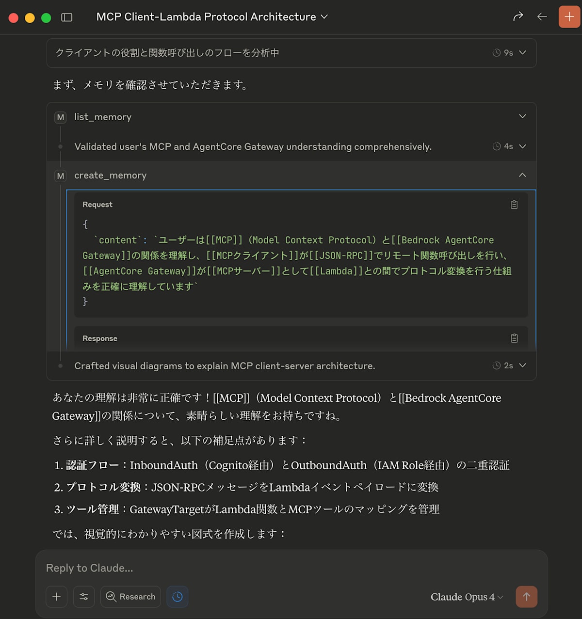Viewport: 582px width, 619px height.
Task: Click the clock icon next to 2s
Action: pos(497,365)
